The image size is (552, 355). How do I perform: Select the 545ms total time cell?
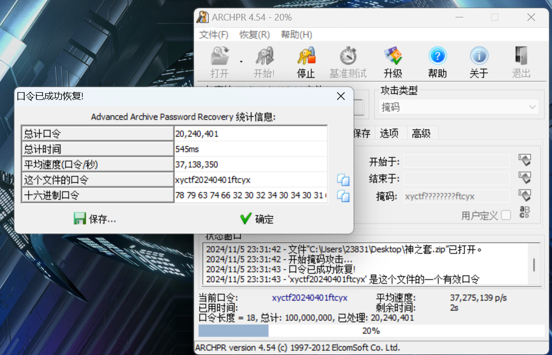(251, 149)
